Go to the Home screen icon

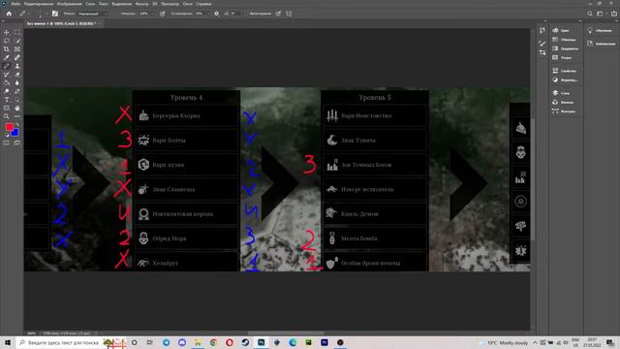pos(9,14)
